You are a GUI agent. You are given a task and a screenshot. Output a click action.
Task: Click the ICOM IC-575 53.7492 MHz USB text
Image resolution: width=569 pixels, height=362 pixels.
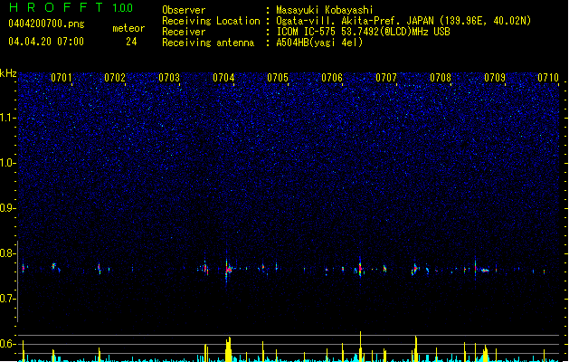pyautogui.click(x=364, y=32)
